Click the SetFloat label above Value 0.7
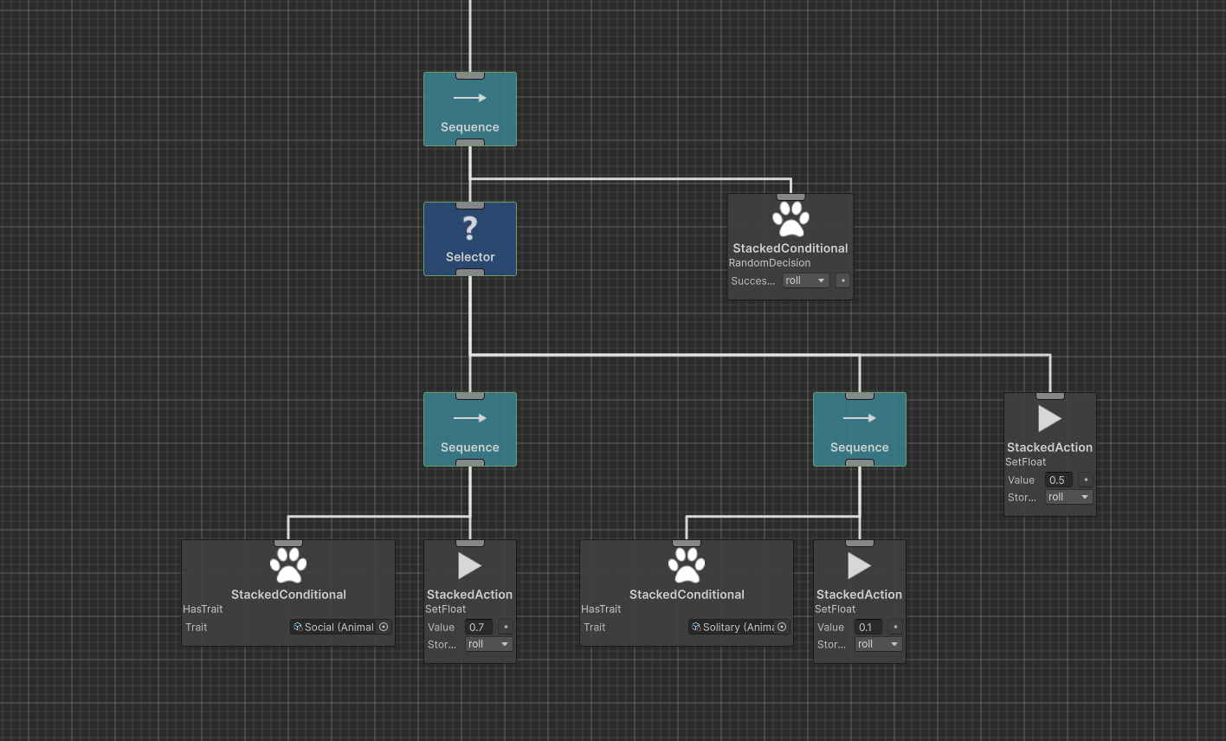This screenshot has width=1226, height=741. tap(445, 609)
